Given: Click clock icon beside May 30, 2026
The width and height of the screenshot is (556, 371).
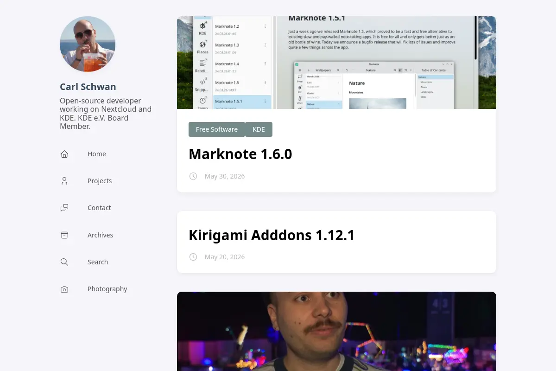Looking at the screenshot, I should (193, 176).
